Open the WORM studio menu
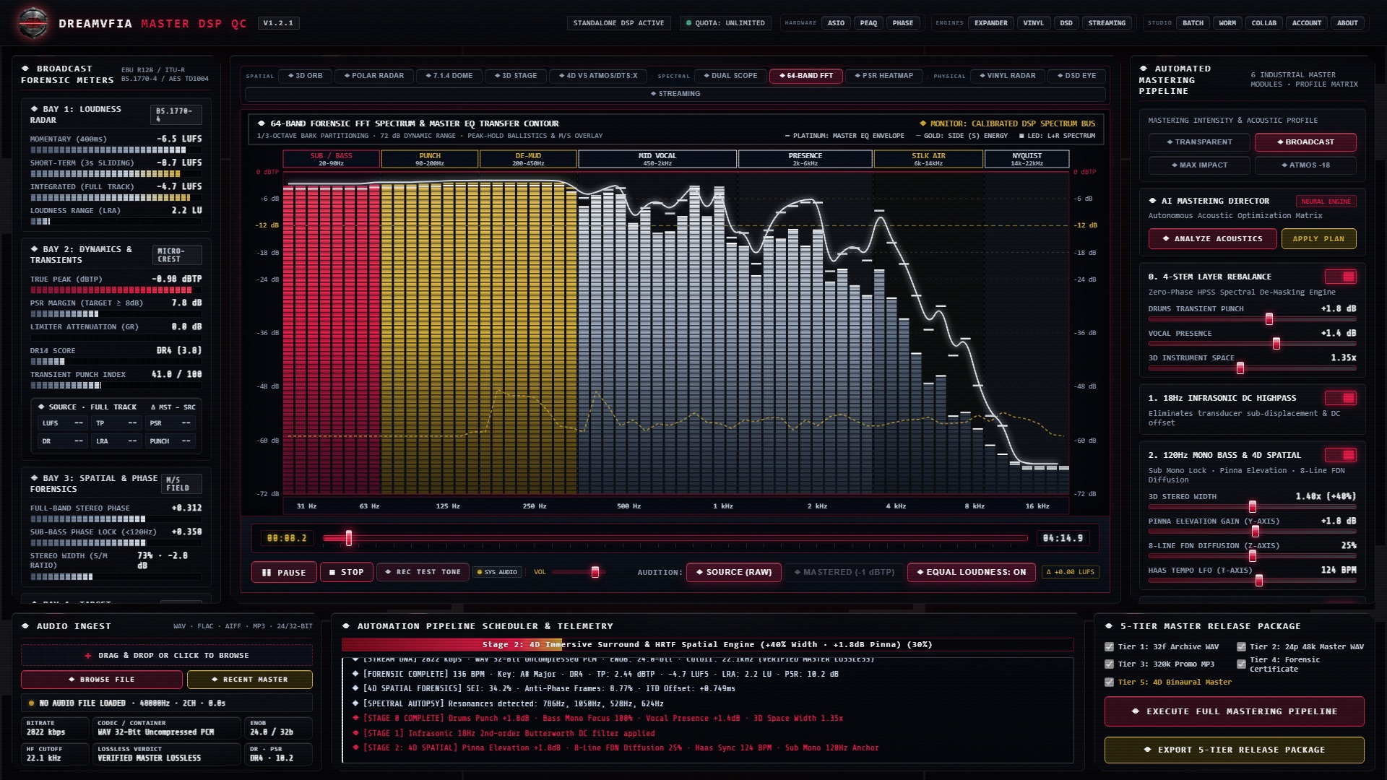 click(x=1227, y=23)
